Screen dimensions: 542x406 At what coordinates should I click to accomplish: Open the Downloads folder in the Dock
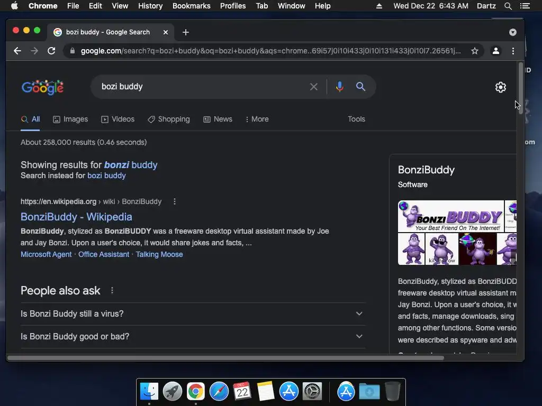tap(369, 392)
